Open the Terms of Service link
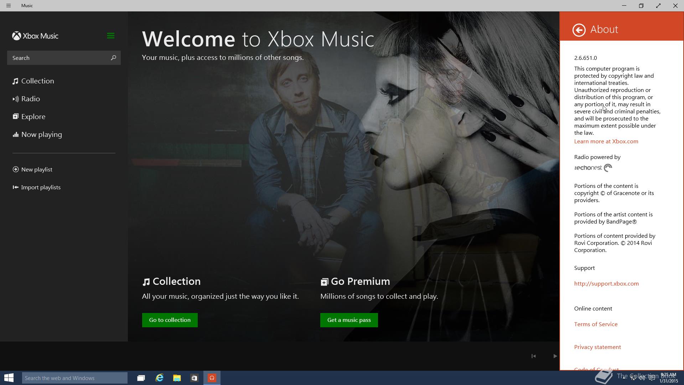The width and height of the screenshot is (684, 385). pyautogui.click(x=596, y=324)
